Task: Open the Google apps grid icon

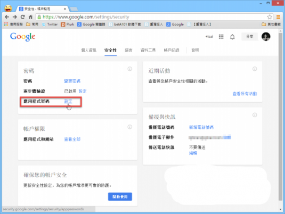Action: [x=221, y=37]
